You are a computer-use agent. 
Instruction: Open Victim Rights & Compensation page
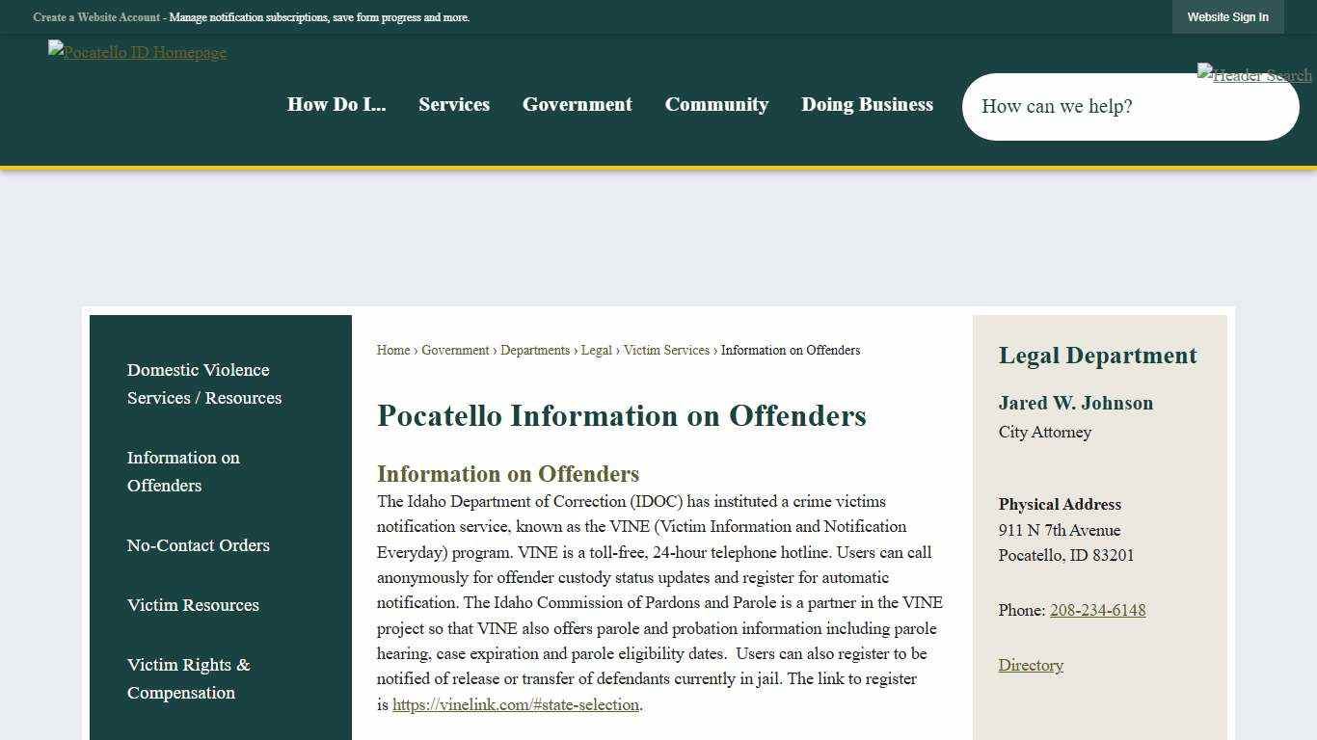coord(188,678)
